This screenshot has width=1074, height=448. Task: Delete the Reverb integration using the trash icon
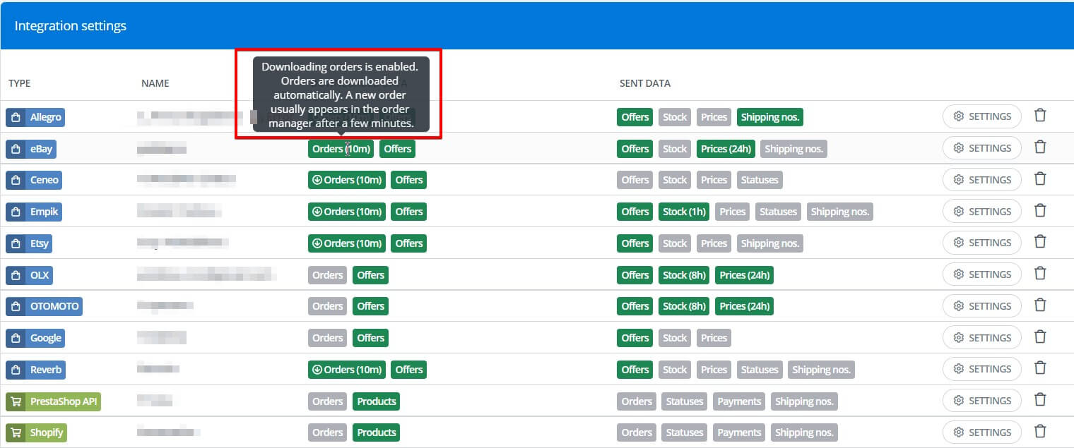pos(1040,368)
